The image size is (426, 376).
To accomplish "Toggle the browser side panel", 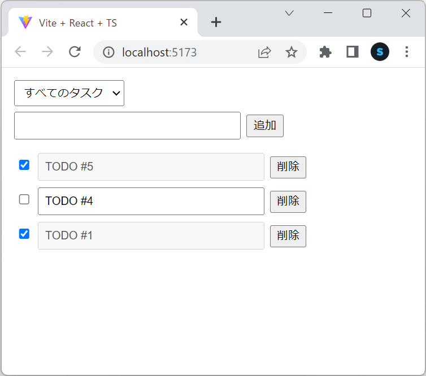I will tap(353, 52).
